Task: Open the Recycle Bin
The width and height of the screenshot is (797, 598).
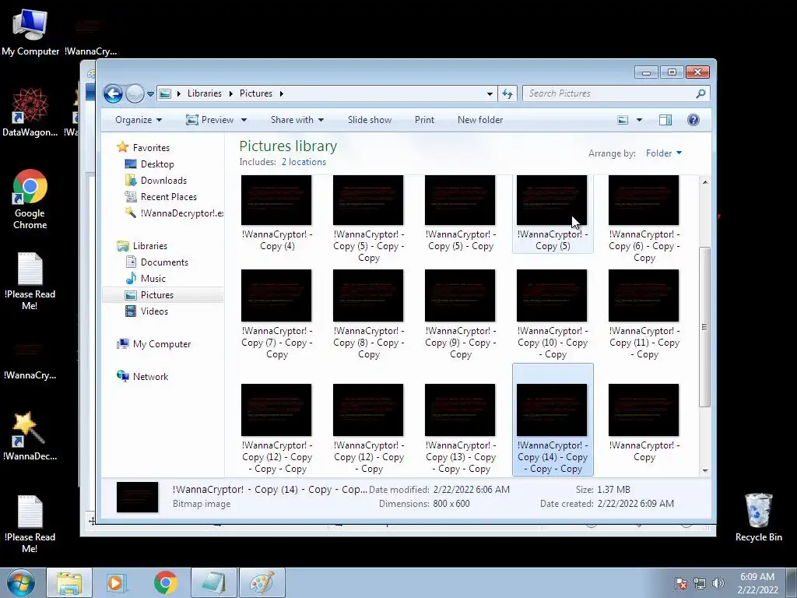Action: coord(758,518)
